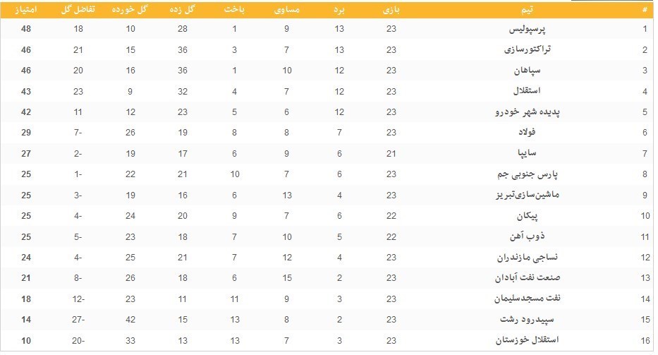Select the برد column header
This screenshot has height=355, width=658.
(x=339, y=9)
